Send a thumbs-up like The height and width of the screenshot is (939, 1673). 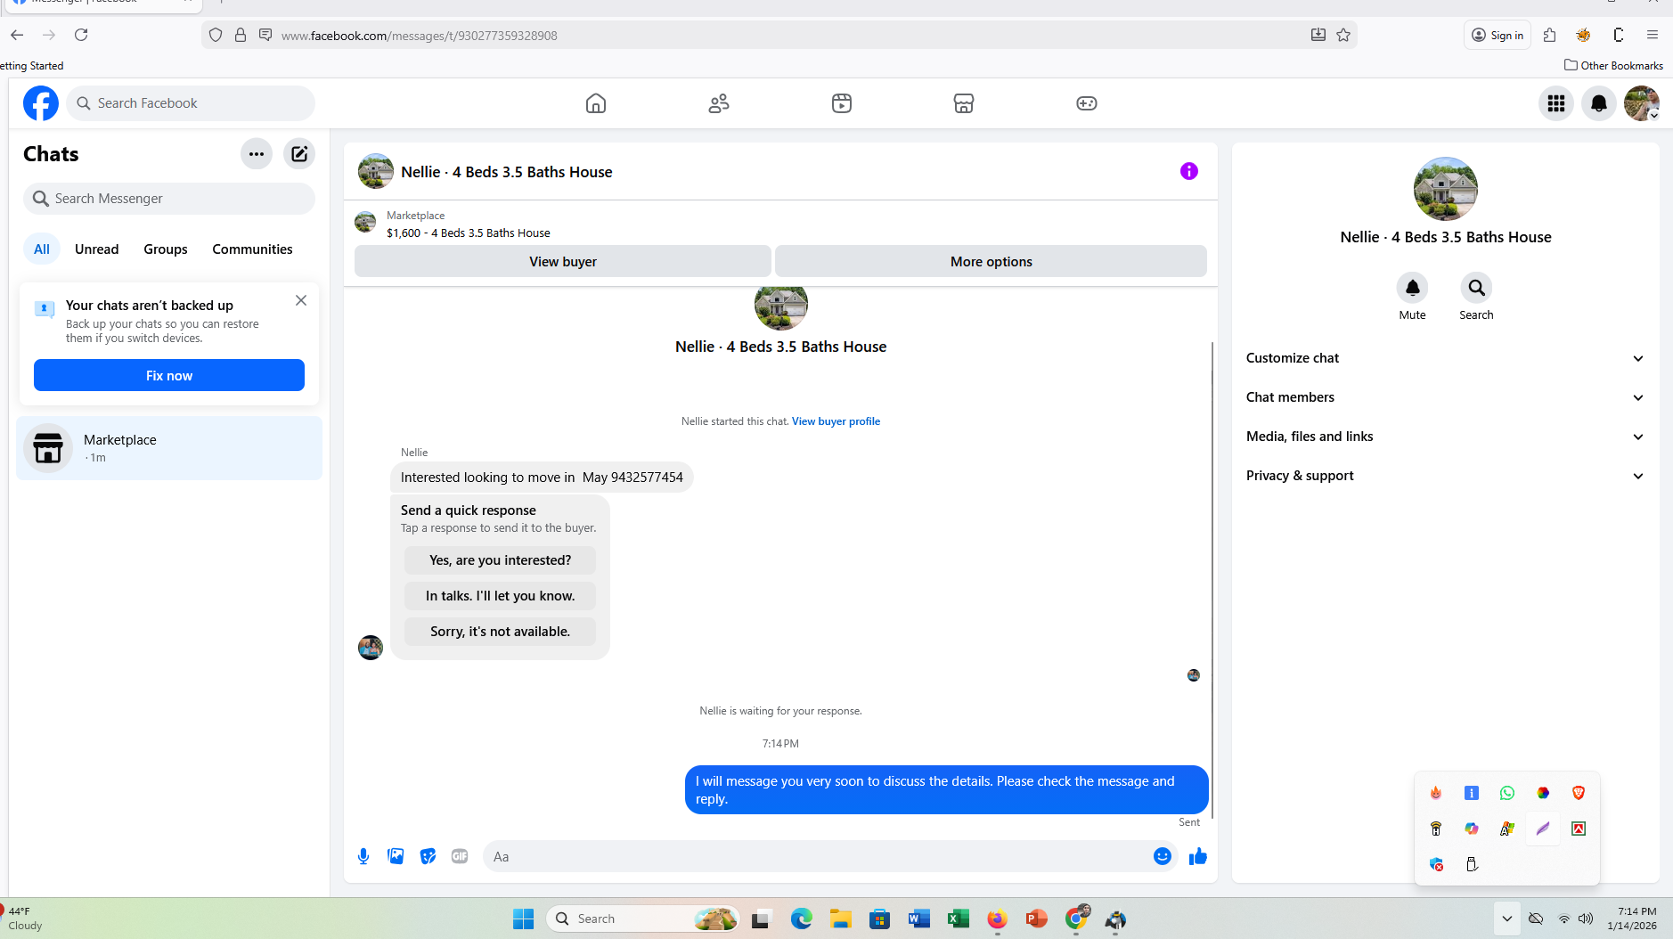[1198, 856]
